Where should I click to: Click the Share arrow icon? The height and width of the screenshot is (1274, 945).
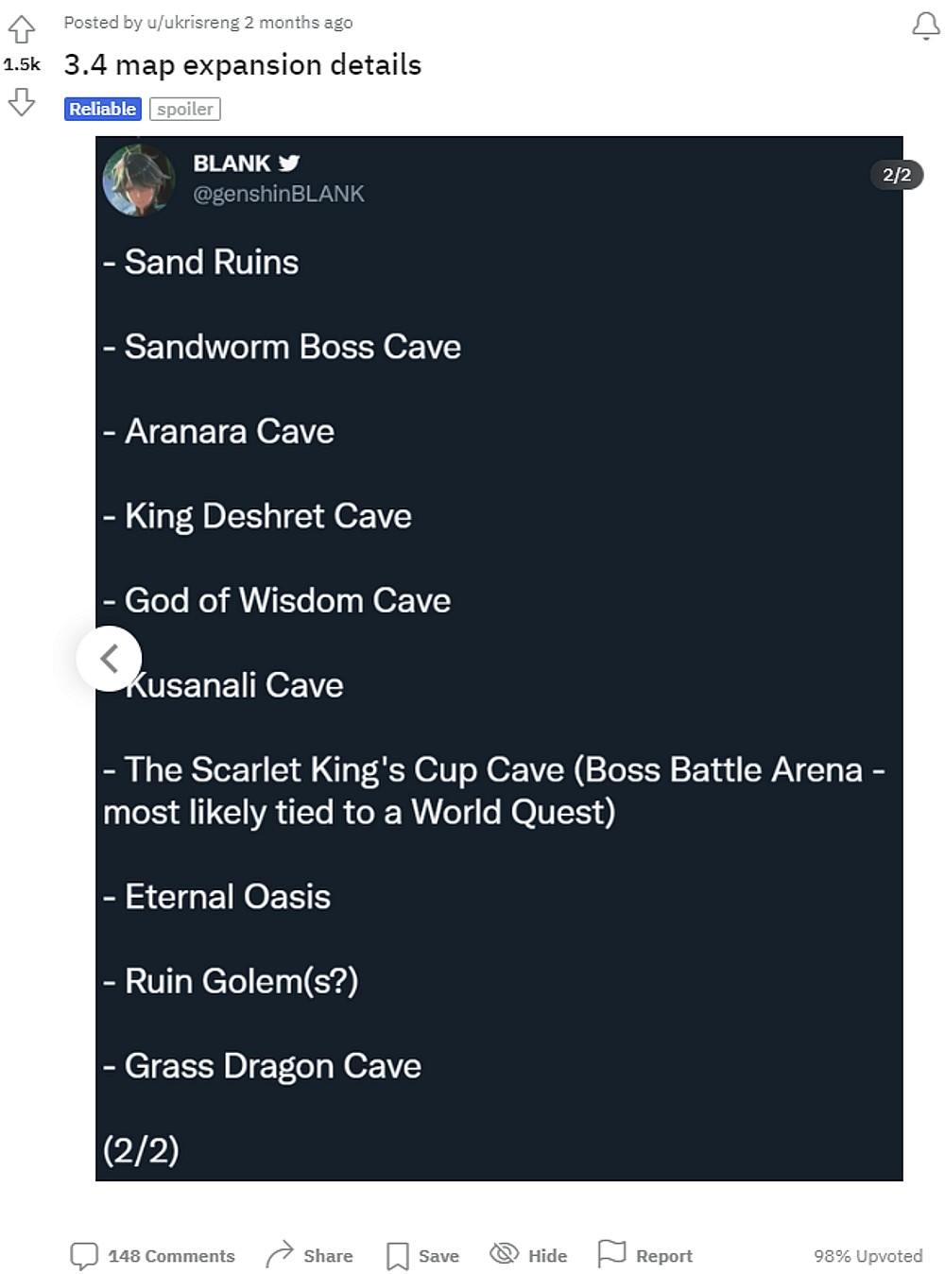[x=280, y=1252]
